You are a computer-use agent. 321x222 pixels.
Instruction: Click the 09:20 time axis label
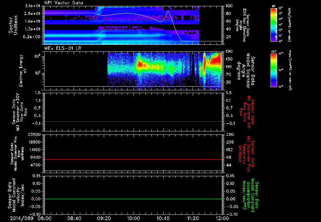tap(104, 218)
